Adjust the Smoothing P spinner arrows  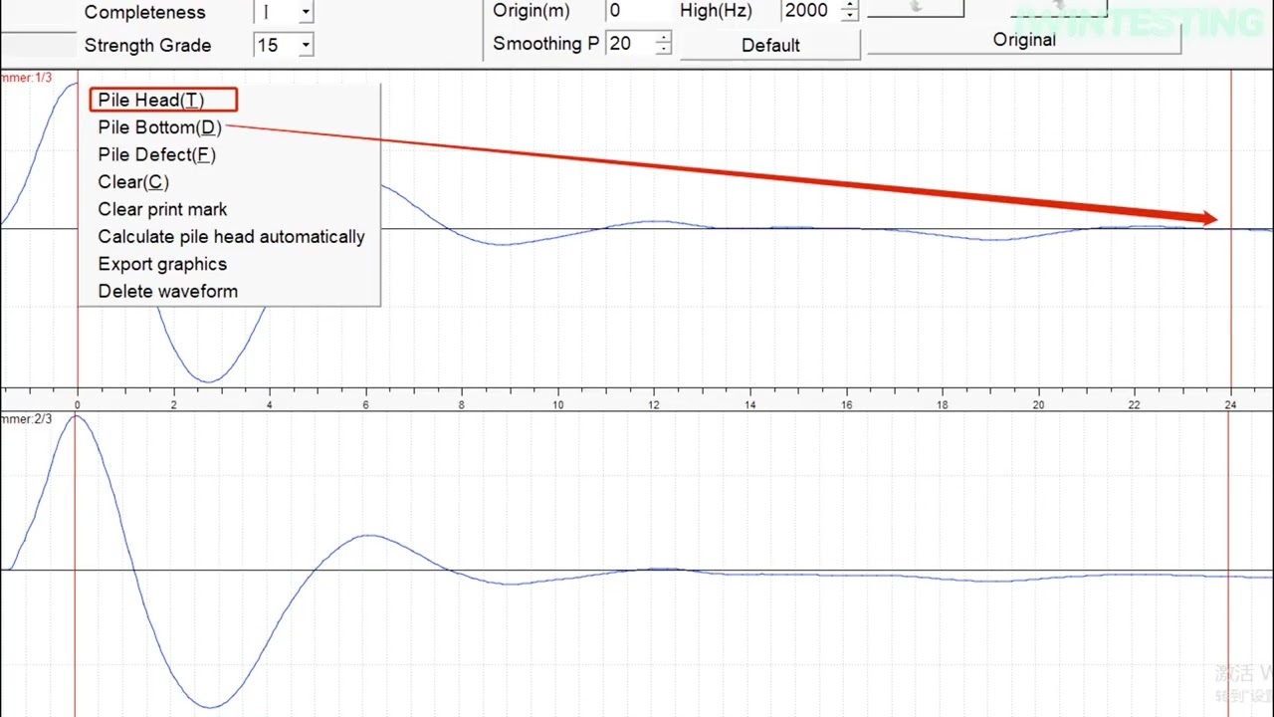tap(663, 44)
